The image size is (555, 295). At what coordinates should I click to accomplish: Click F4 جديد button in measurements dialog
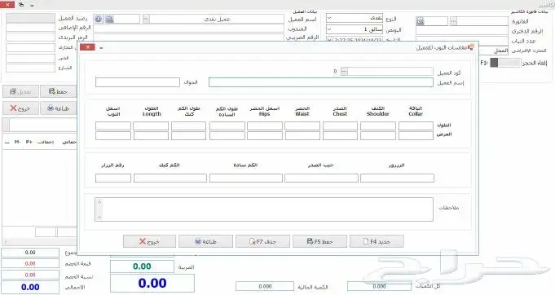377,241
